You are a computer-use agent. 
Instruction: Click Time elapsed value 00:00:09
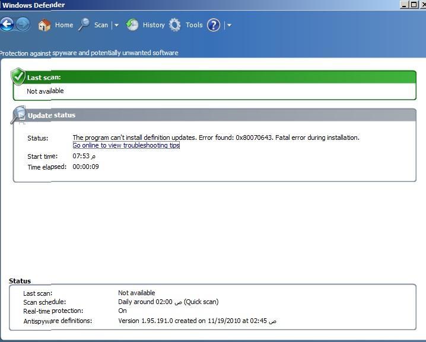tap(85, 167)
